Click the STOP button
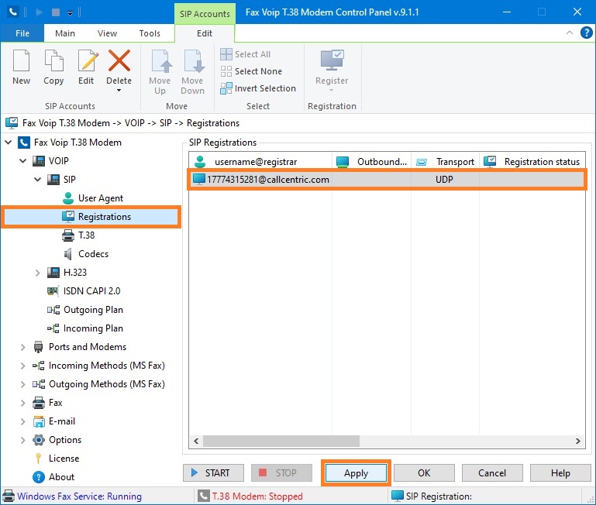 (x=281, y=473)
